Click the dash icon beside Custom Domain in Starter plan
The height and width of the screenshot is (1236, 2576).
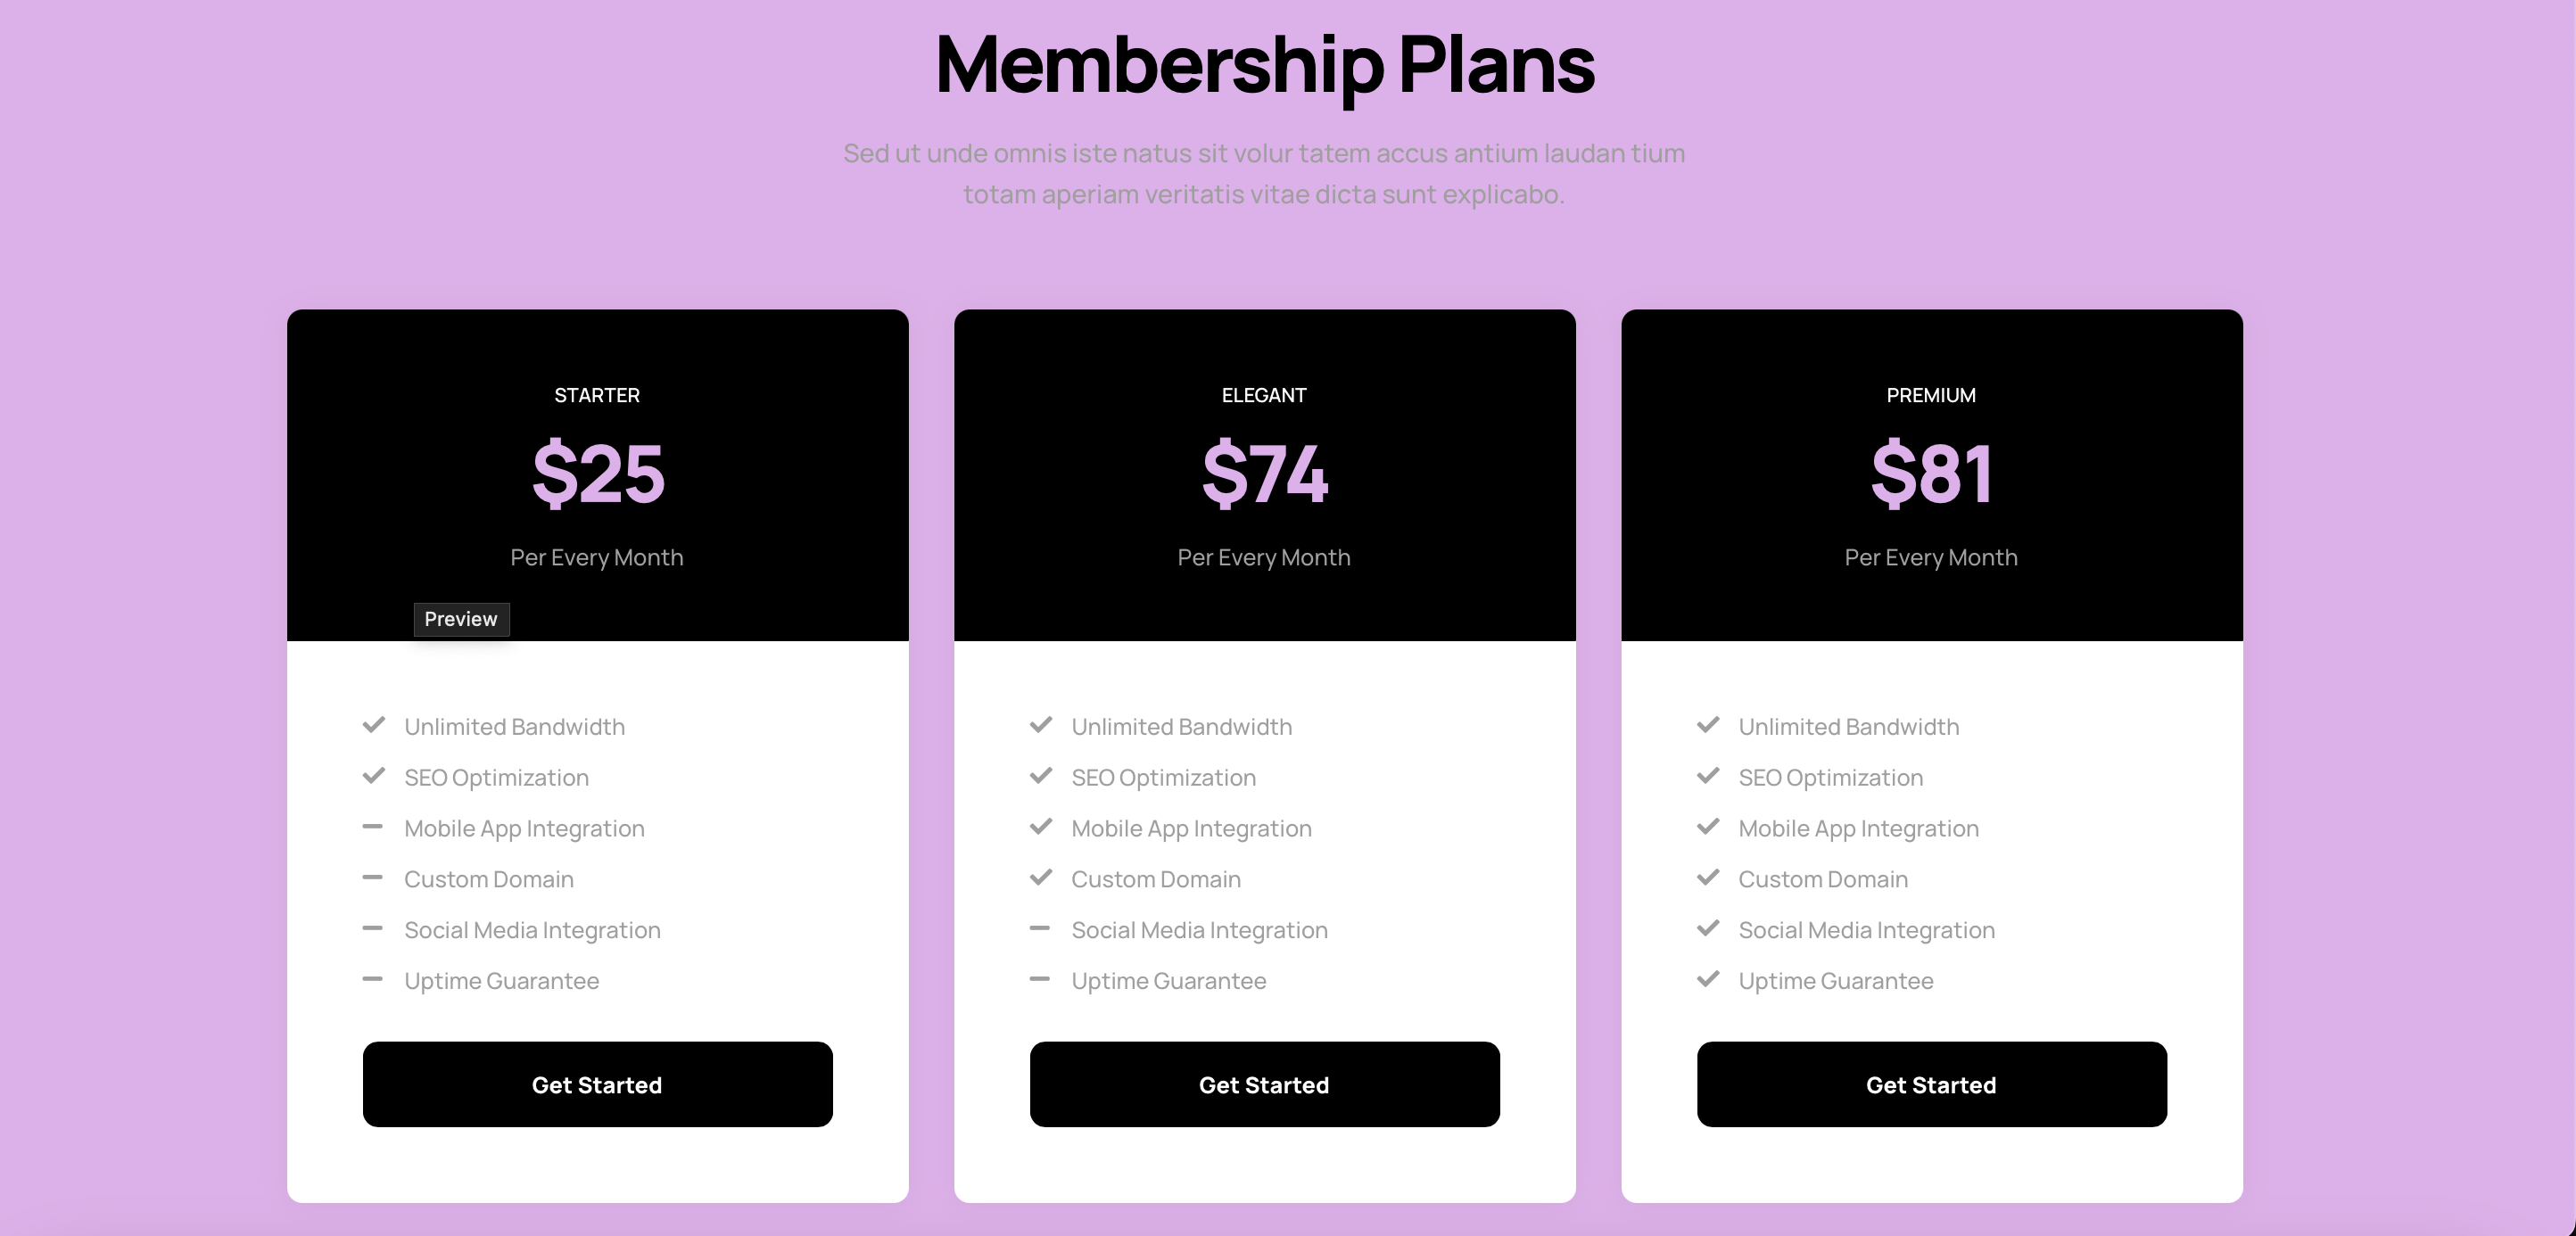375,879
